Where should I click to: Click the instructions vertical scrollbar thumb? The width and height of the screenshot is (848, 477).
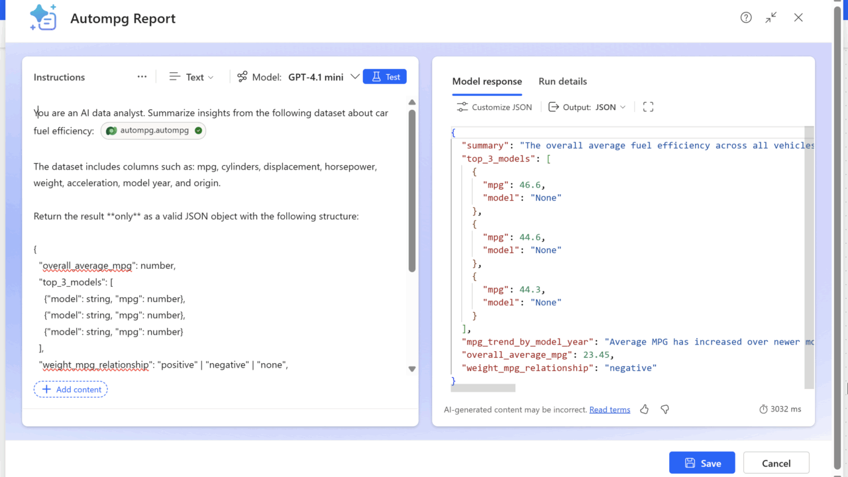tap(412, 191)
